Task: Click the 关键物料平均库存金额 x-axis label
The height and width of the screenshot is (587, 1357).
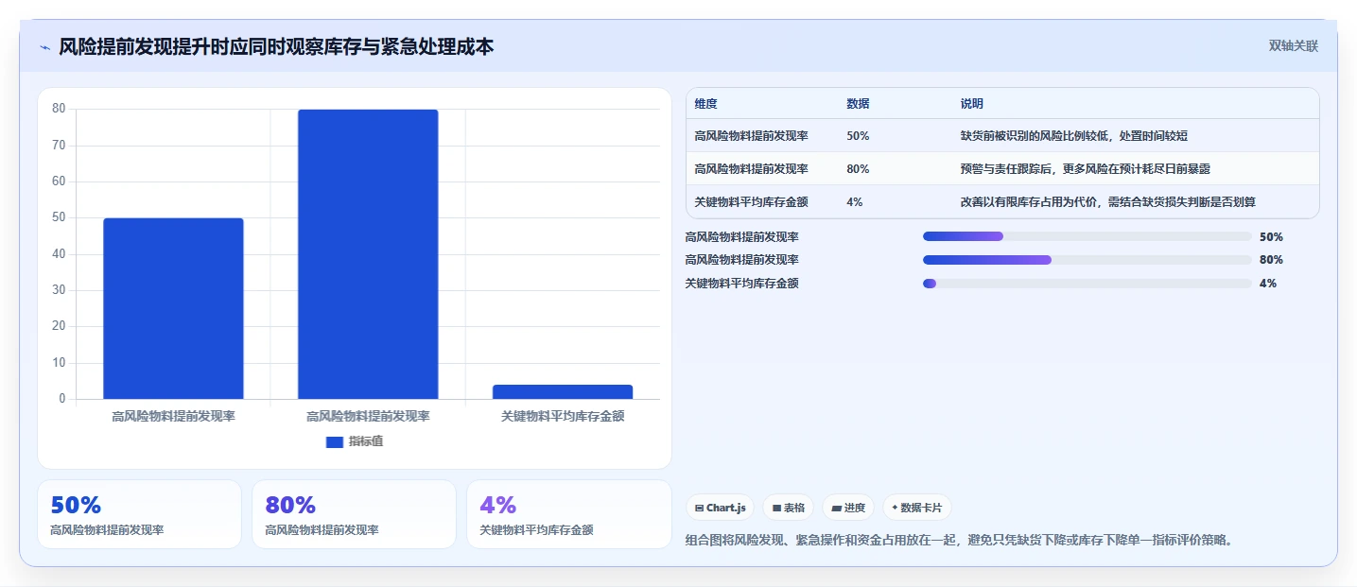Action: tap(563, 416)
